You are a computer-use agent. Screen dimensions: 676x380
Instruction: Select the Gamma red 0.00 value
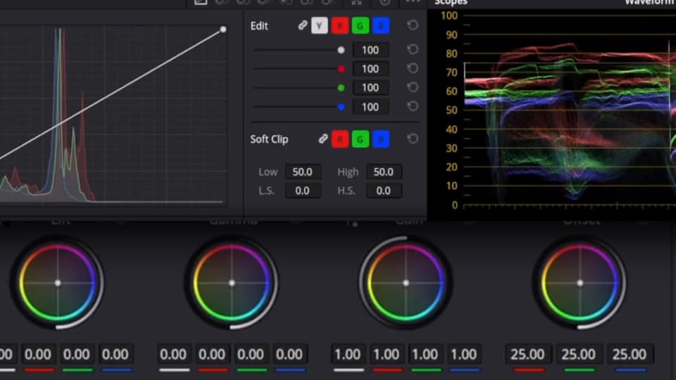click(x=212, y=355)
